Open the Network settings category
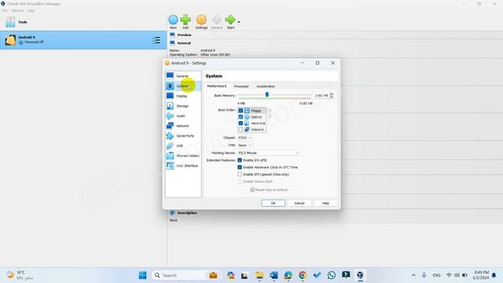This screenshot has width=503, height=283. tap(183, 126)
